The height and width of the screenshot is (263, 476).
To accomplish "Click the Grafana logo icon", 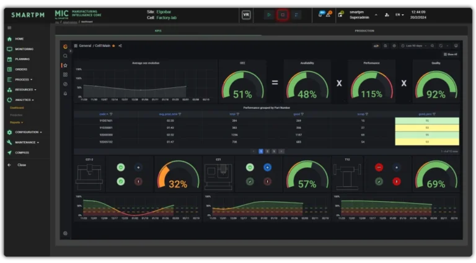I will (x=65, y=46).
